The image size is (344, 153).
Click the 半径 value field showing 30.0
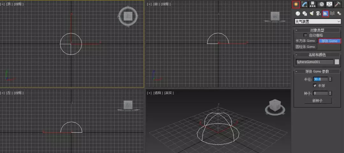coord(321,79)
